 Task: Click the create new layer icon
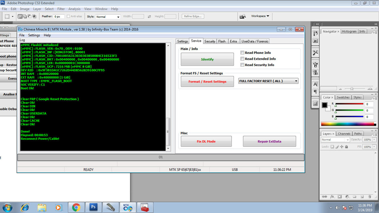[362, 196]
